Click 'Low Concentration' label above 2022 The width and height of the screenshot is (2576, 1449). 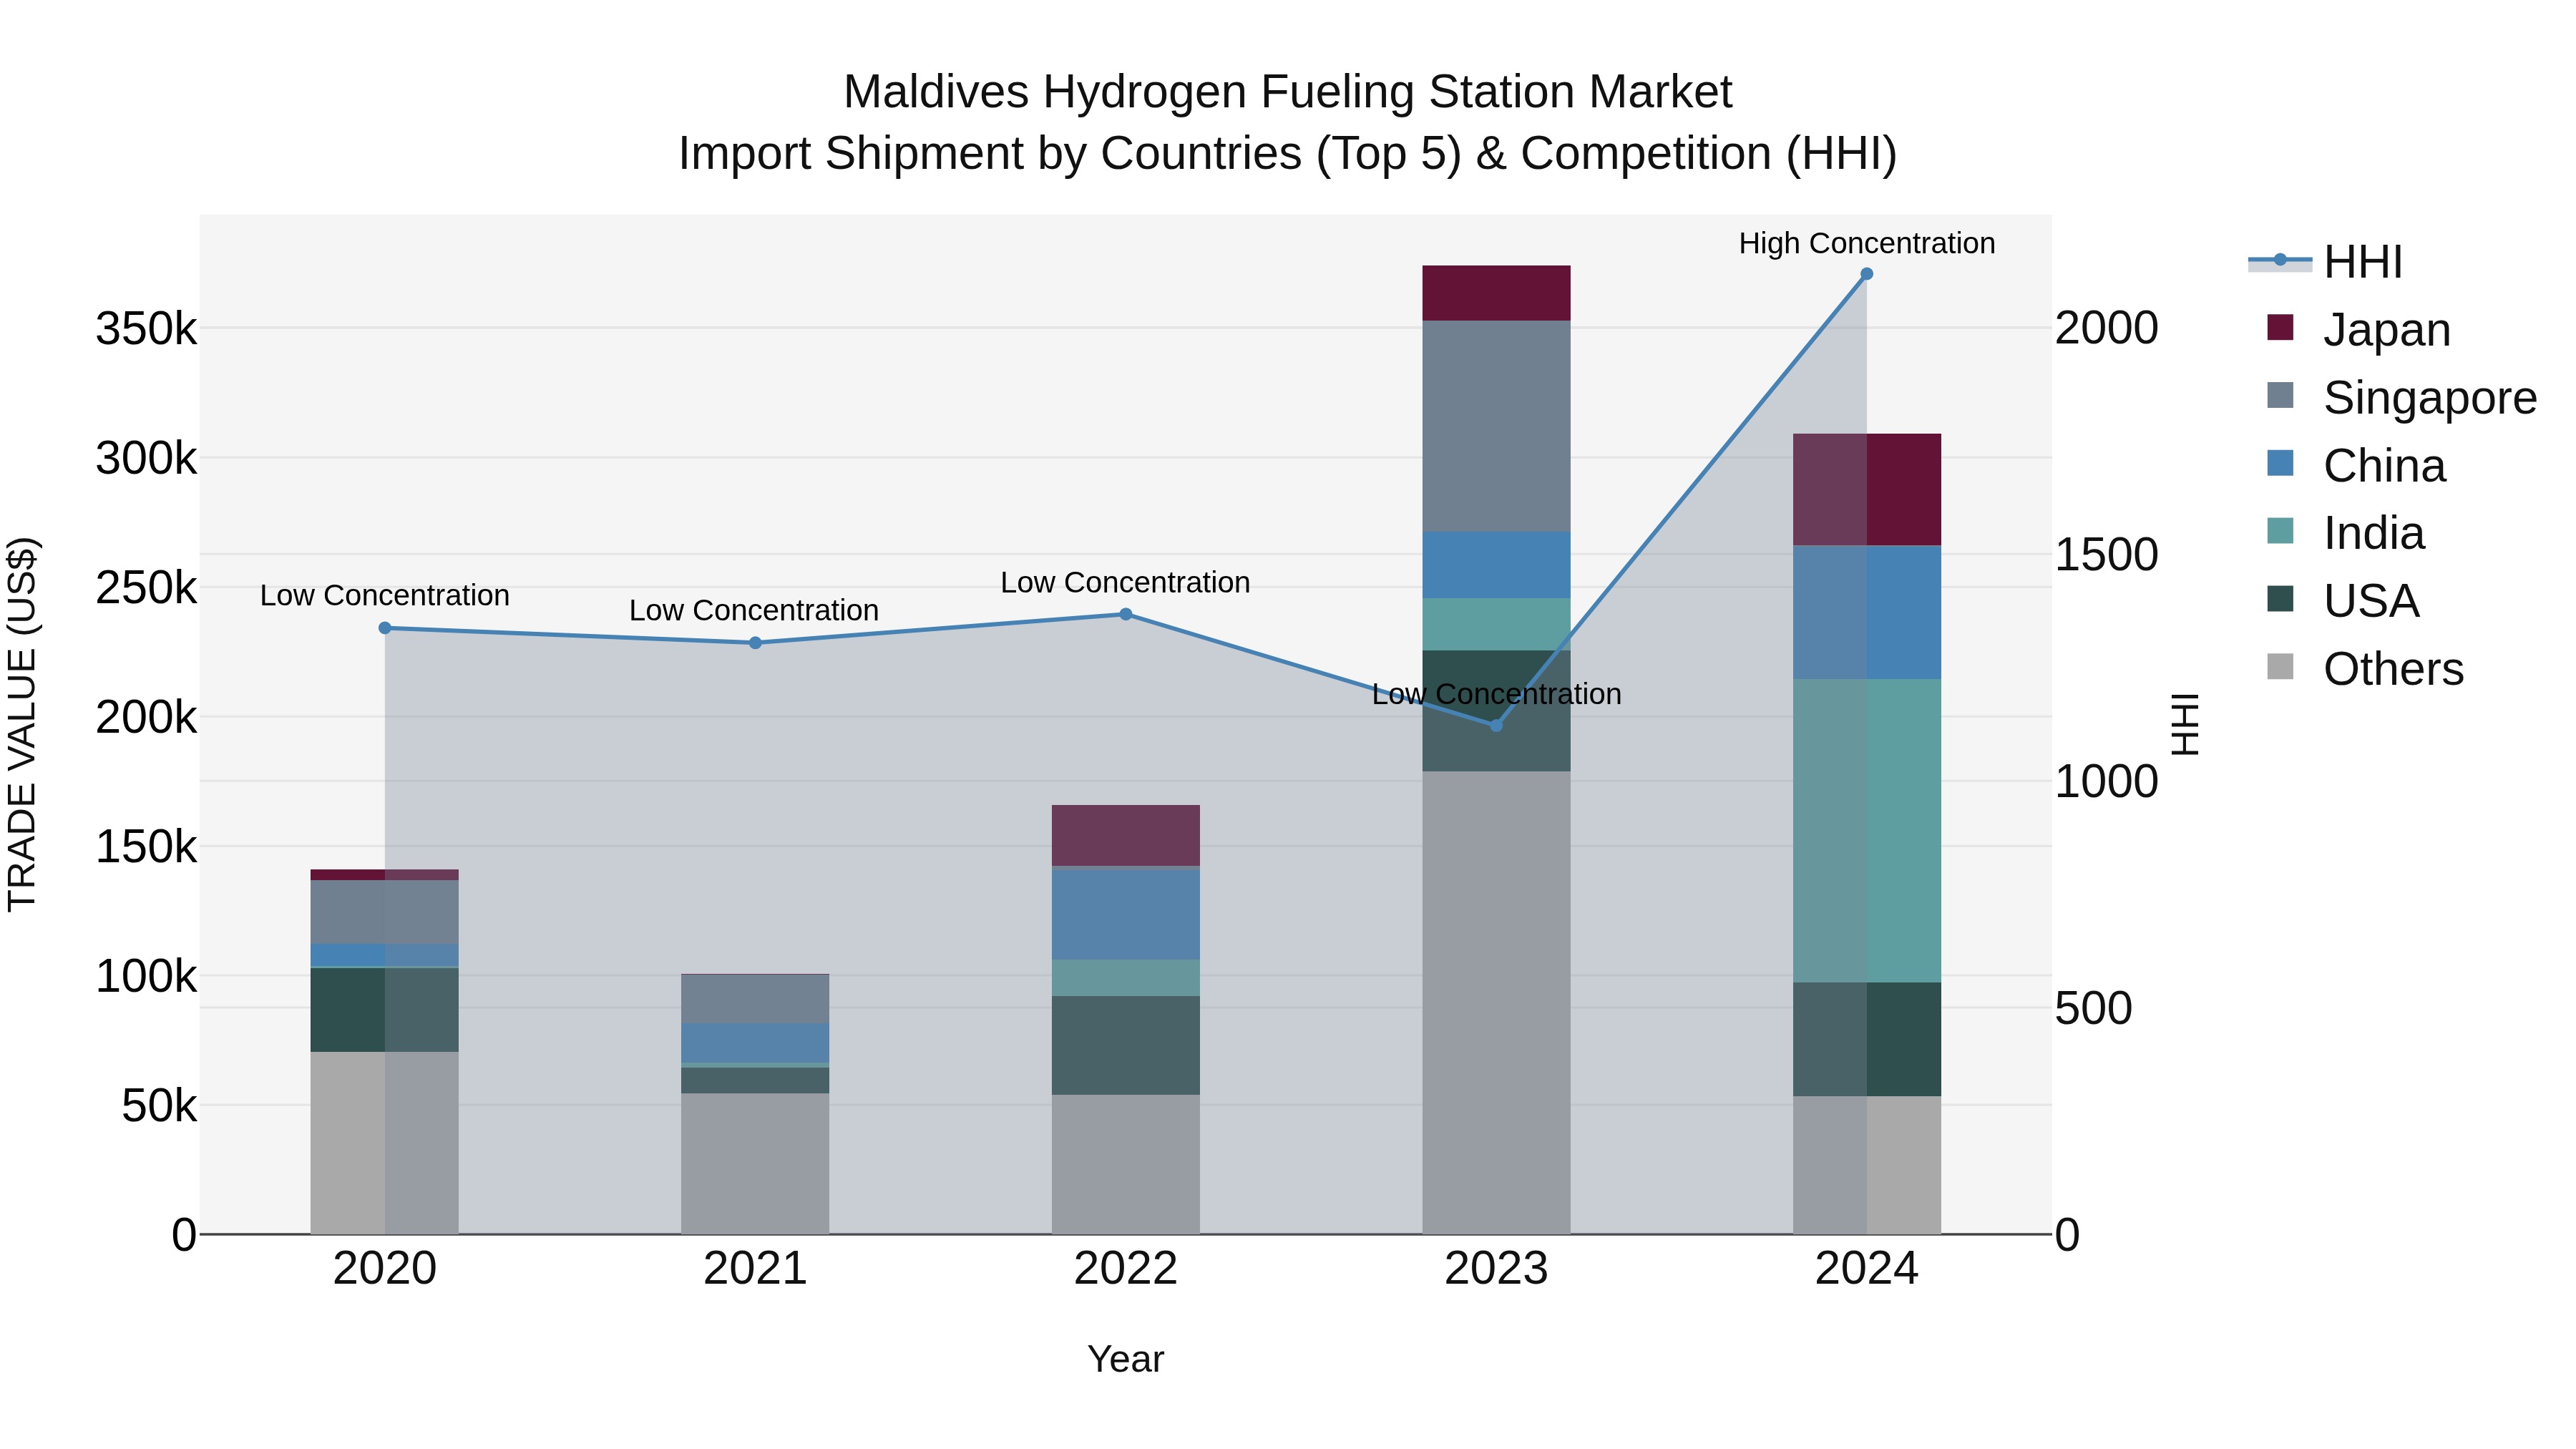pyautogui.click(x=1126, y=582)
